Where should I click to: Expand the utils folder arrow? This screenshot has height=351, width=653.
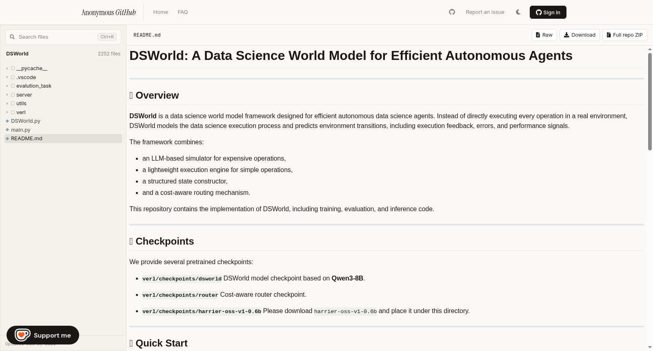coord(7,104)
